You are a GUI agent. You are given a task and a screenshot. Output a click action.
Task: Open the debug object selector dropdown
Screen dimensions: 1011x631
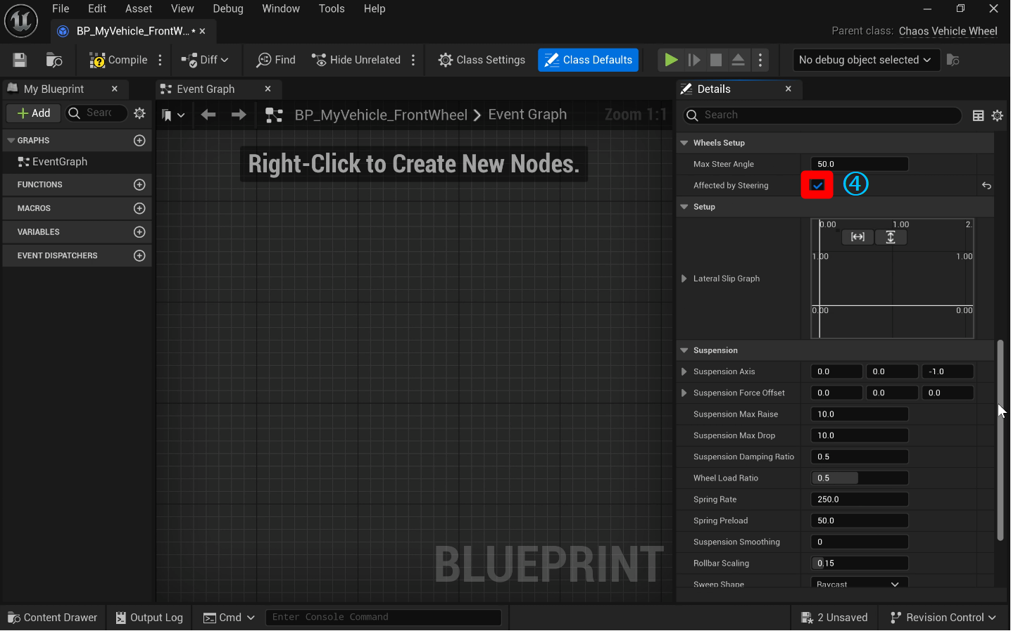pyautogui.click(x=865, y=60)
